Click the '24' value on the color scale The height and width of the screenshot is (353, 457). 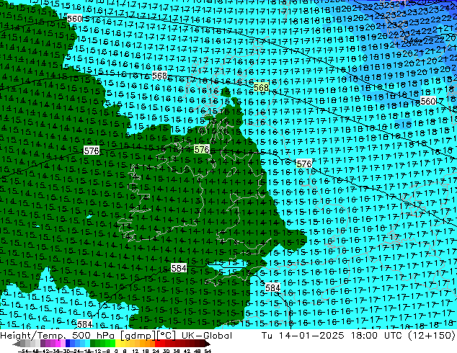[156, 351]
